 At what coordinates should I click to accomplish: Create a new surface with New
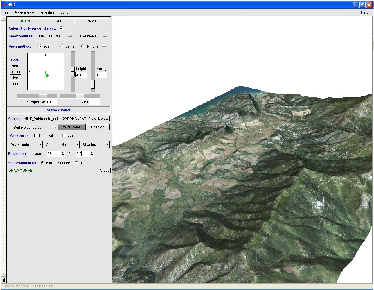click(92, 118)
